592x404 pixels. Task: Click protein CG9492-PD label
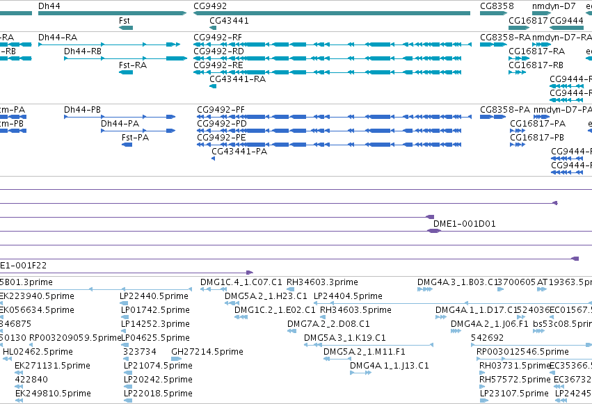222,124
